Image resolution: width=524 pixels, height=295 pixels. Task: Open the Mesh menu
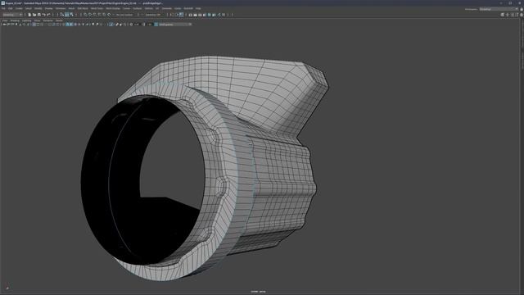(x=71, y=8)
